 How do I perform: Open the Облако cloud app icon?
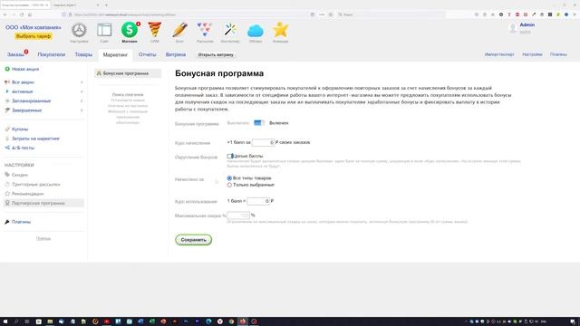pos(256,31)
